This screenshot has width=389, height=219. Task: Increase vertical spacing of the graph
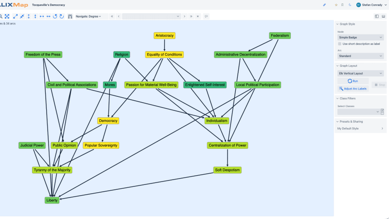pos(29,17)
